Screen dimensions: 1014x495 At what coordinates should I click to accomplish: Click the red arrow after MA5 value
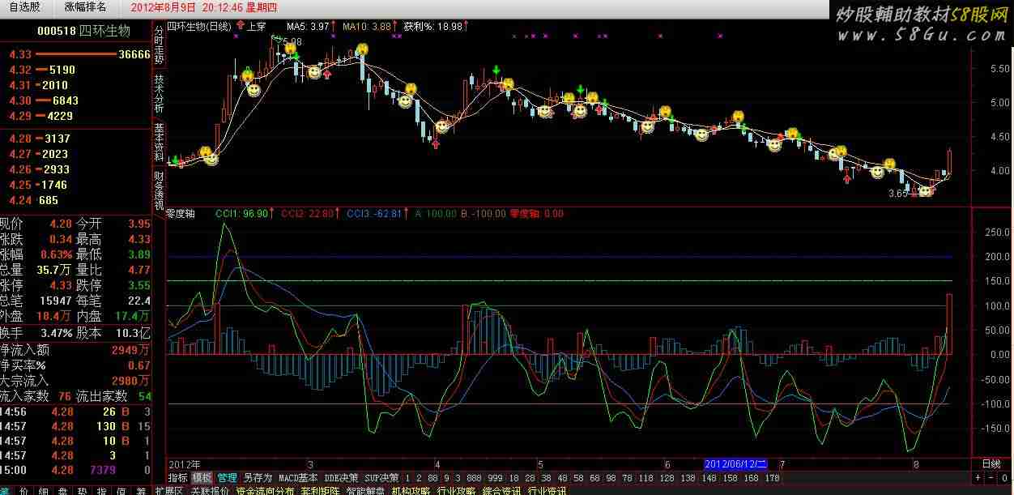click(x=334, y=26)
